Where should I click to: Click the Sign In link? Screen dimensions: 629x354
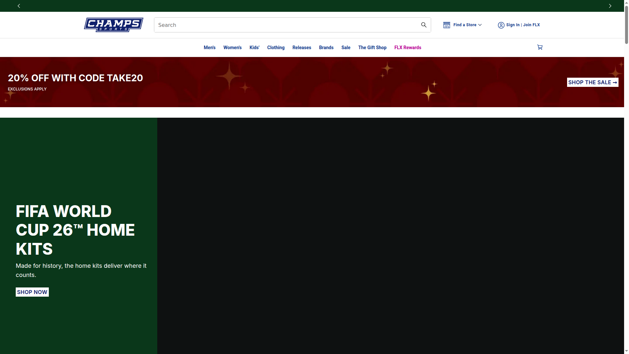pyautogui.click(x=512, y=25)
